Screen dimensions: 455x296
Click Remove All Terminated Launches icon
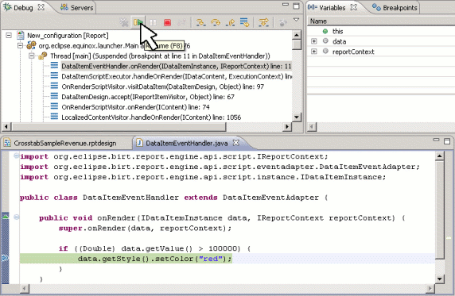pos(124,22)
